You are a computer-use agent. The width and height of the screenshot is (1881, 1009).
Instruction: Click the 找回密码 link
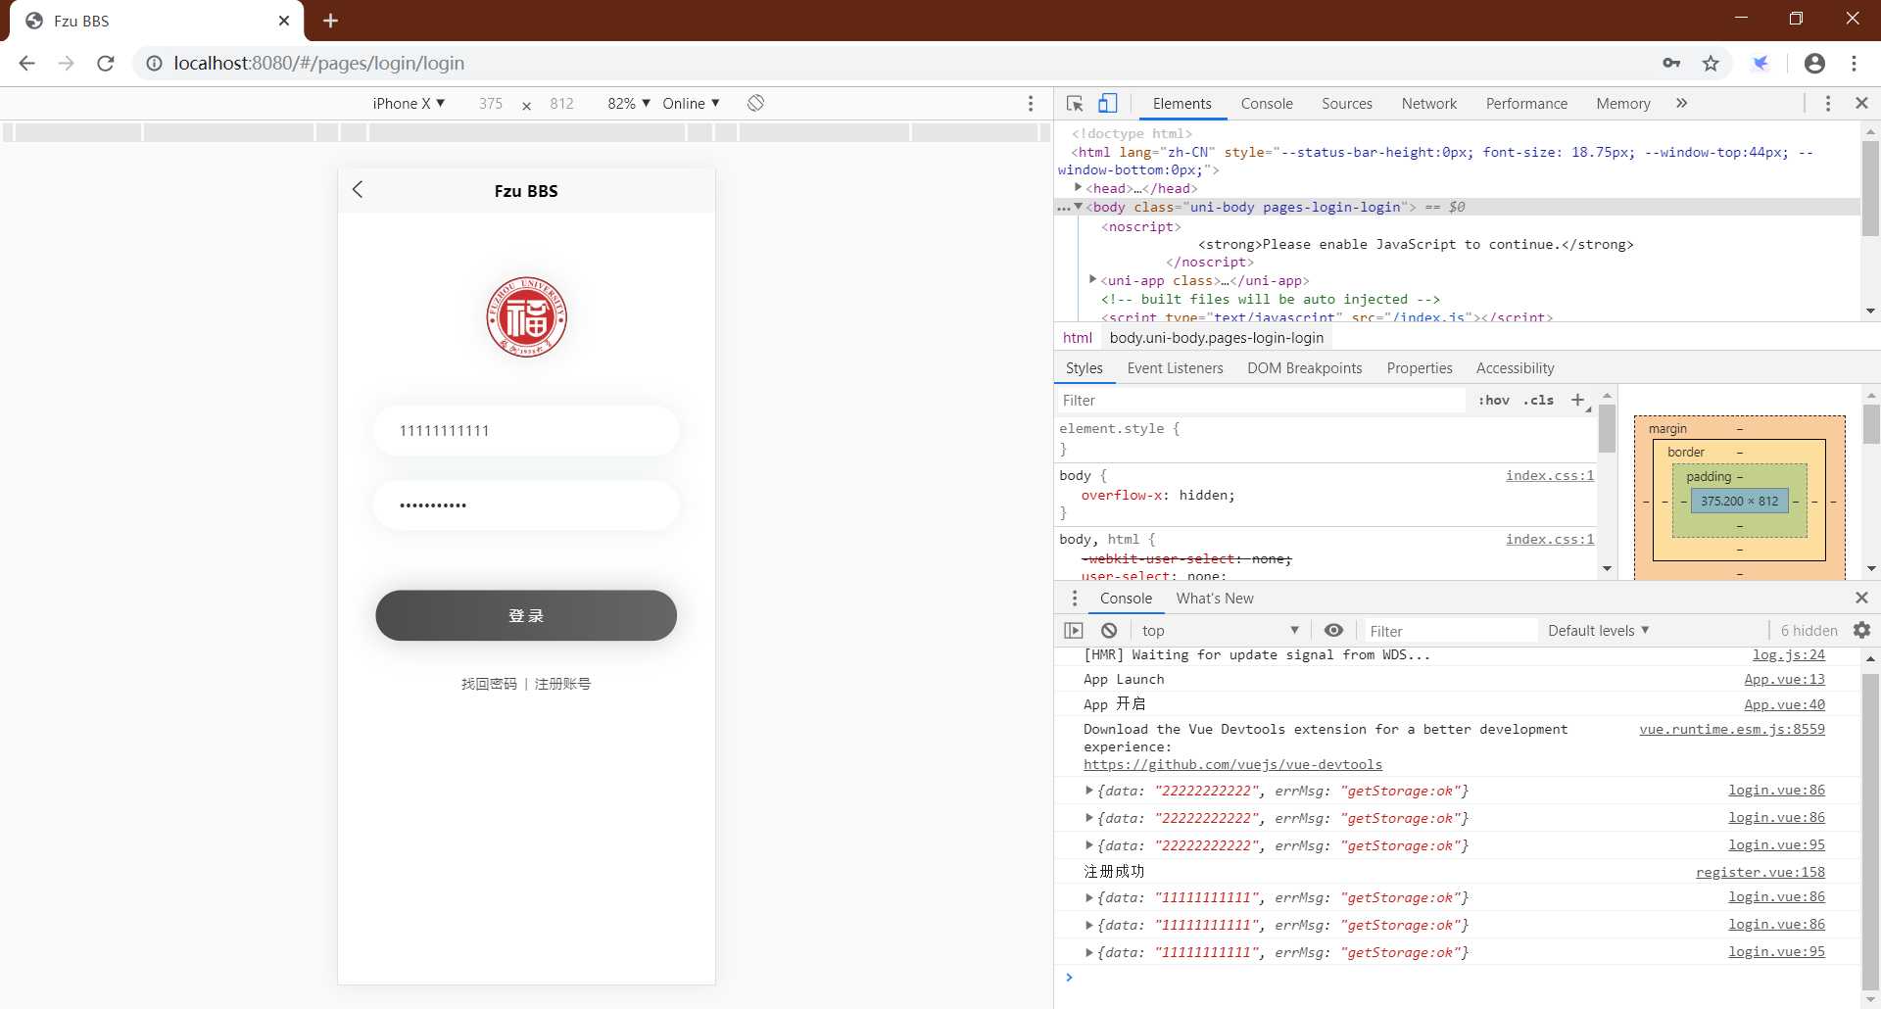click(489, 684)
